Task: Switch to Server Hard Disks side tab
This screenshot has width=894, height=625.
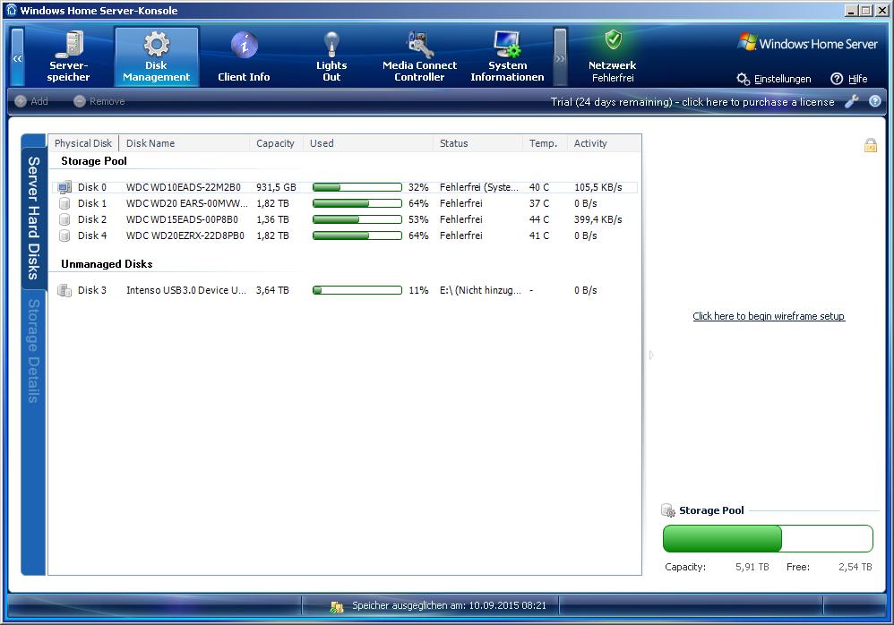Action: point(34,218)
